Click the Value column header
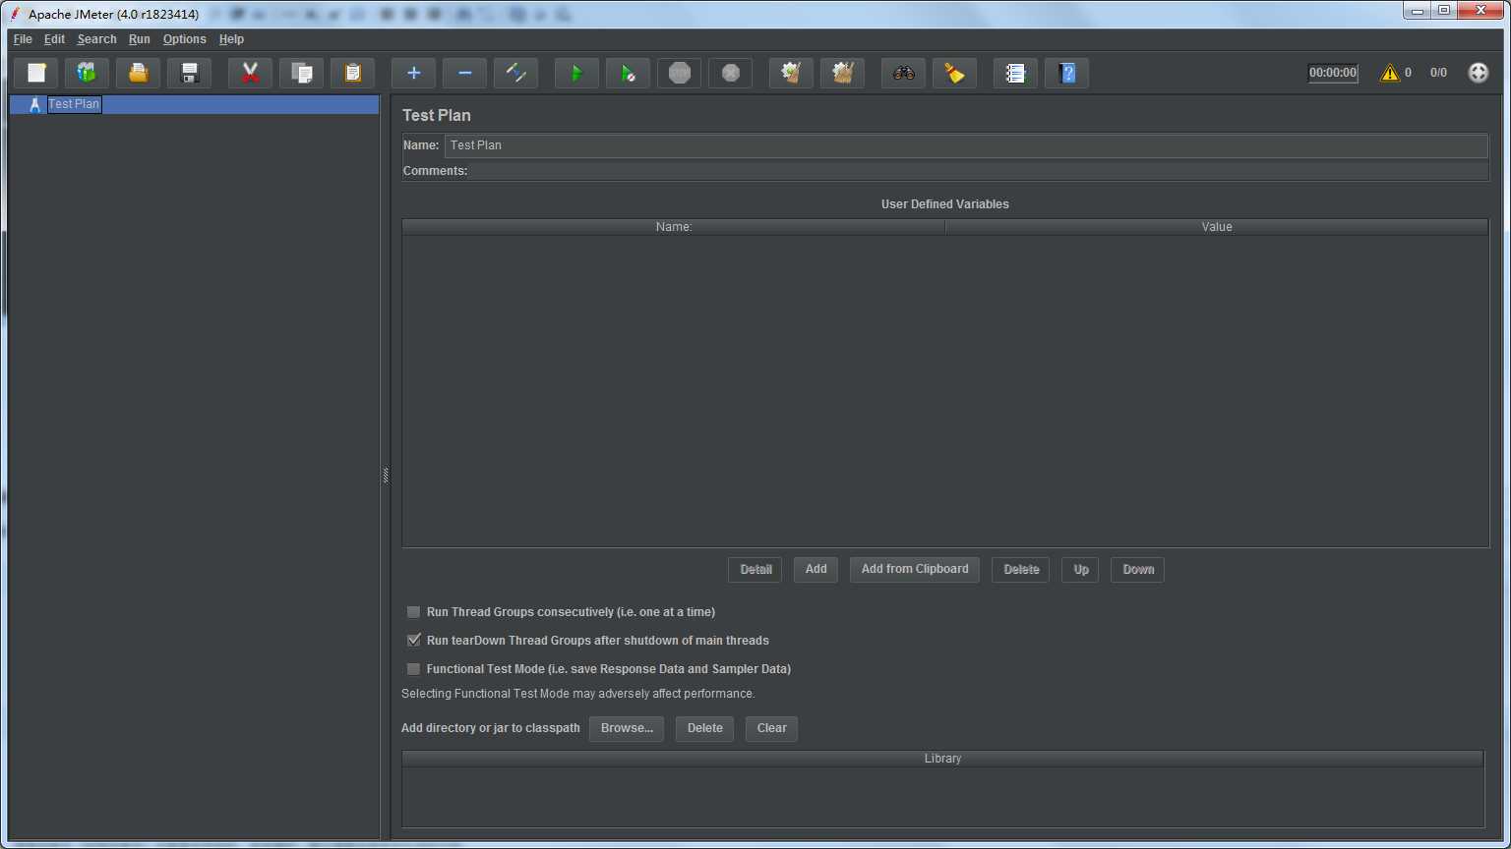The width and height of the screenshot is (1511, 849). pyautogui.click(x=1217, y=227)
